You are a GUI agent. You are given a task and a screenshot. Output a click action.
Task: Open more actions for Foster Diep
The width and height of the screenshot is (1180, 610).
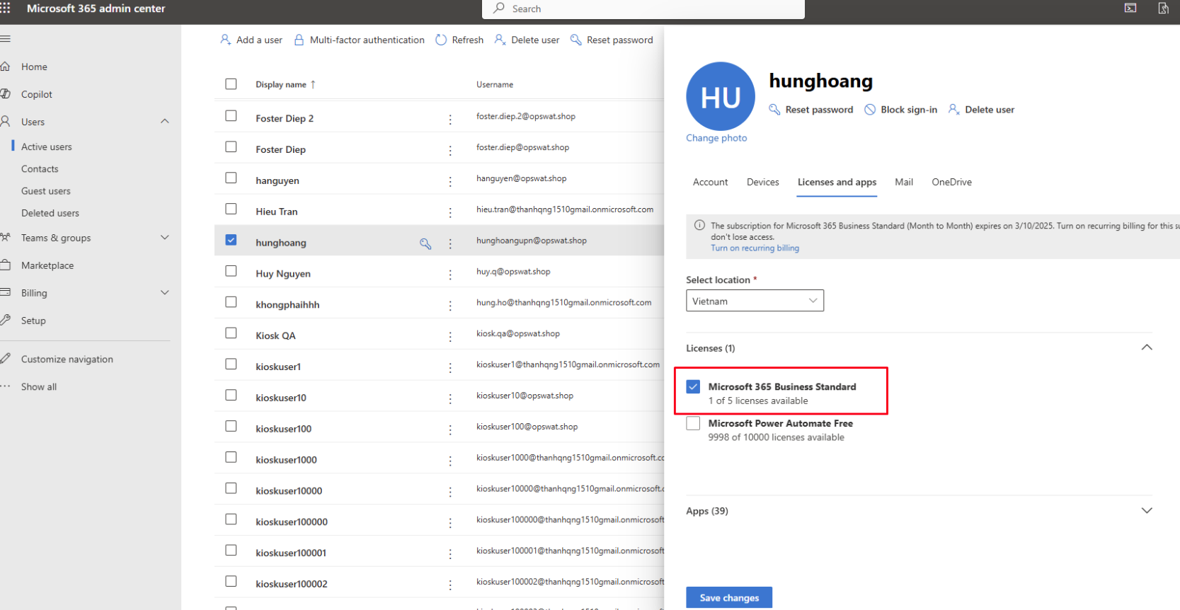pos(450,151)
